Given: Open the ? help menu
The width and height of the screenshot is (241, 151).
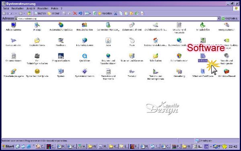Looking at the screenshot, I should tap(61, 8).
